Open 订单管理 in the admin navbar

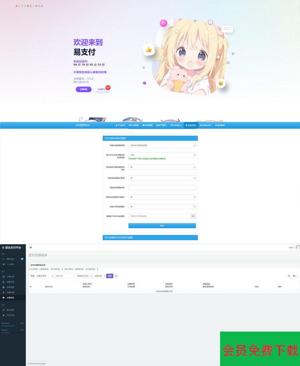134,125
